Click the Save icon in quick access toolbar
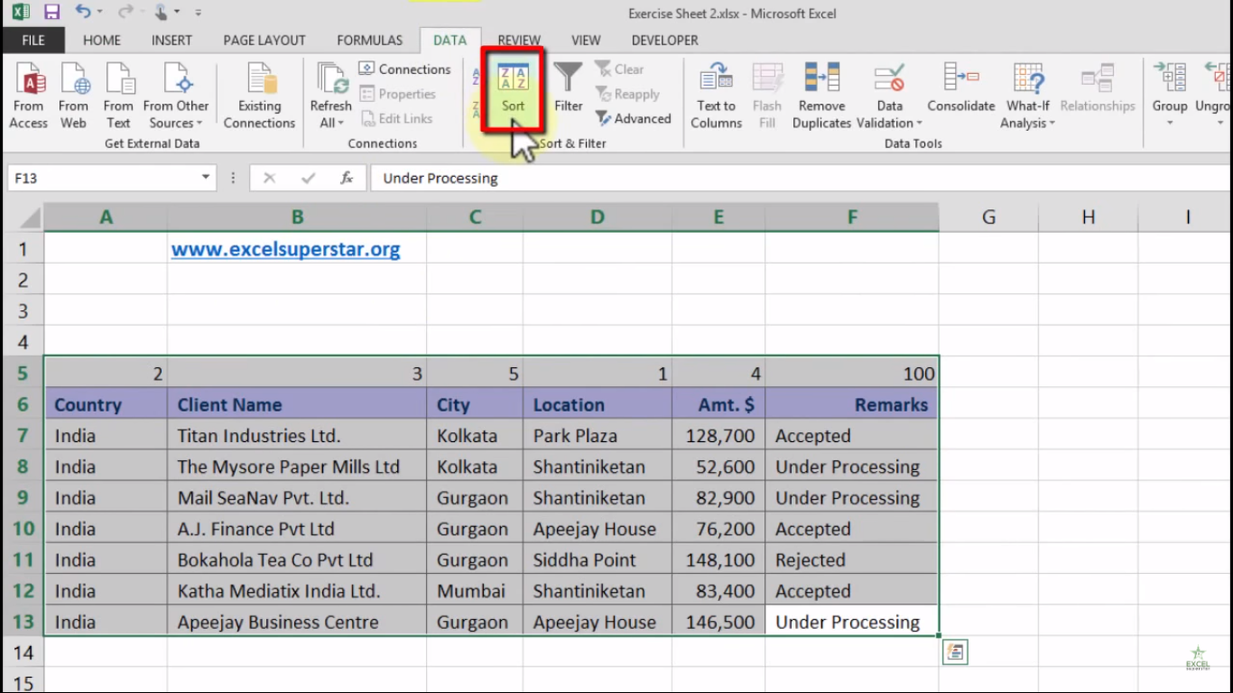This screenshot has width=1233, height=693. [51, 13]
